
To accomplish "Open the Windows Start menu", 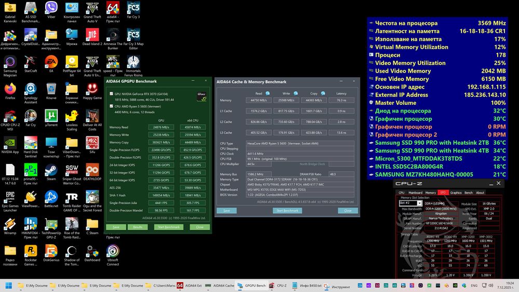I will pyautogui.click(x=9, y=285).
